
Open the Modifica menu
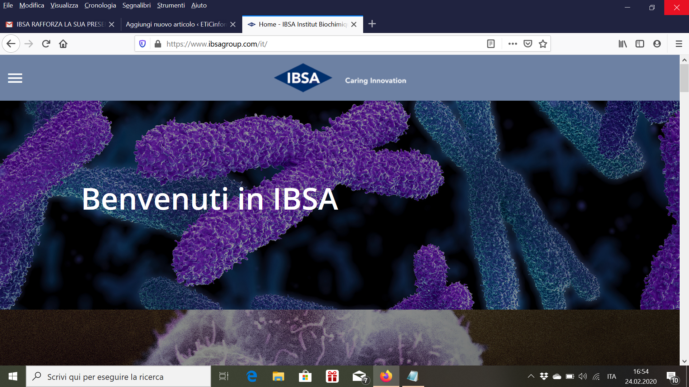[x=32, y=5]
